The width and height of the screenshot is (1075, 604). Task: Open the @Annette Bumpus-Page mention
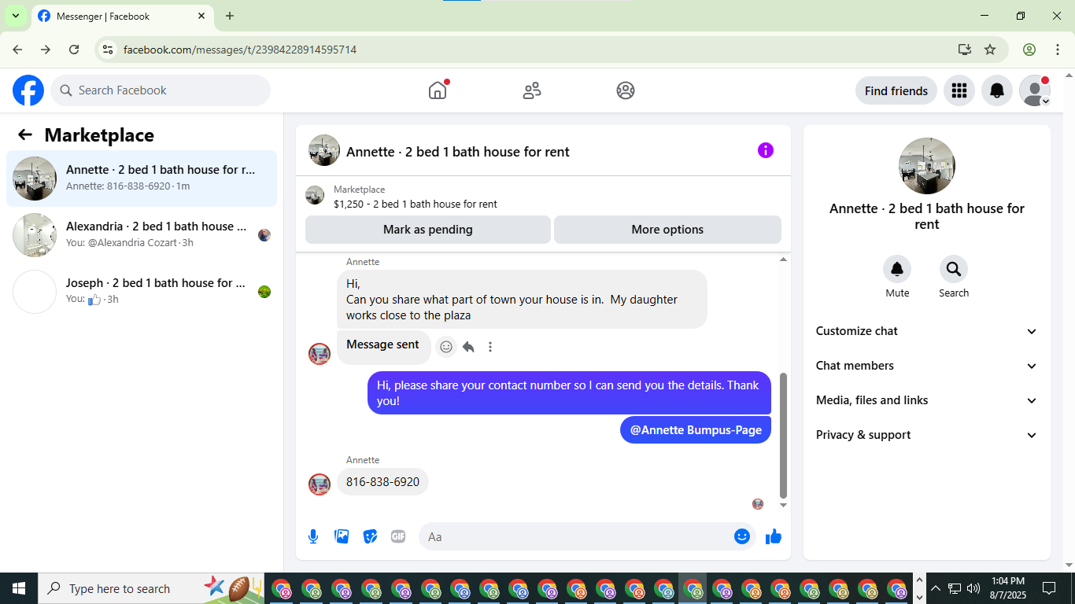[x=696, y=430]
